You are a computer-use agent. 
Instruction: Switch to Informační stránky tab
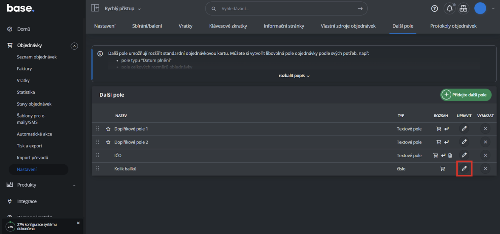[284, 26]
